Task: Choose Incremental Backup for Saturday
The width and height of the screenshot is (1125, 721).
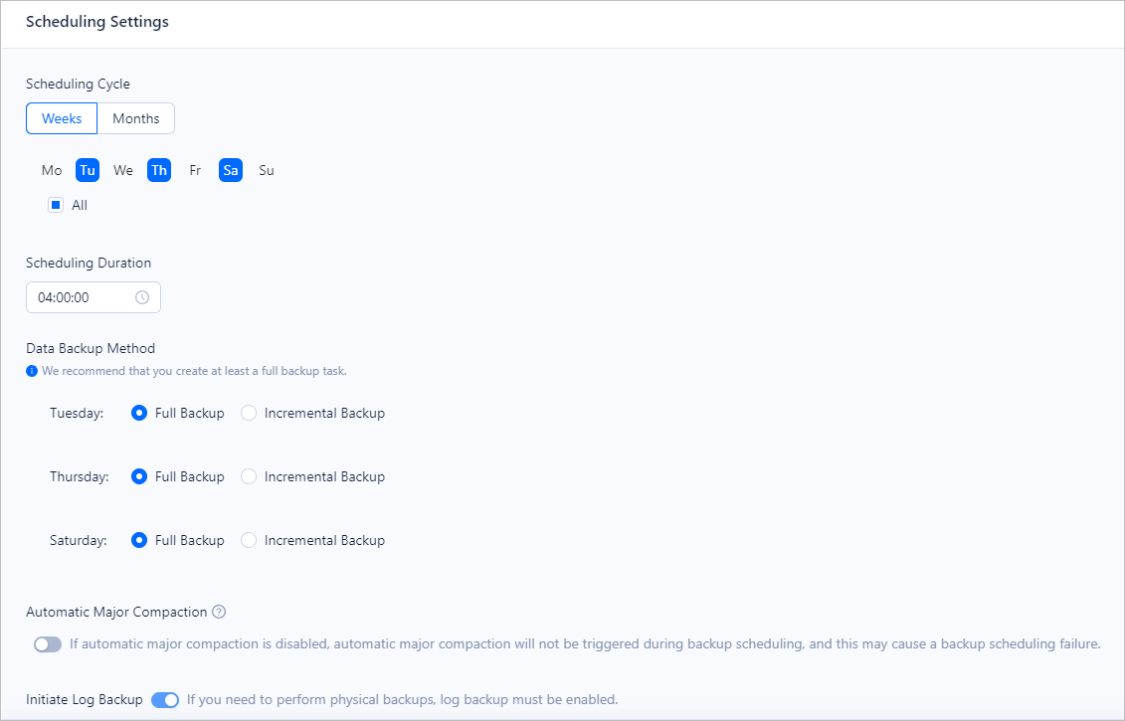Action: [249, 540]
